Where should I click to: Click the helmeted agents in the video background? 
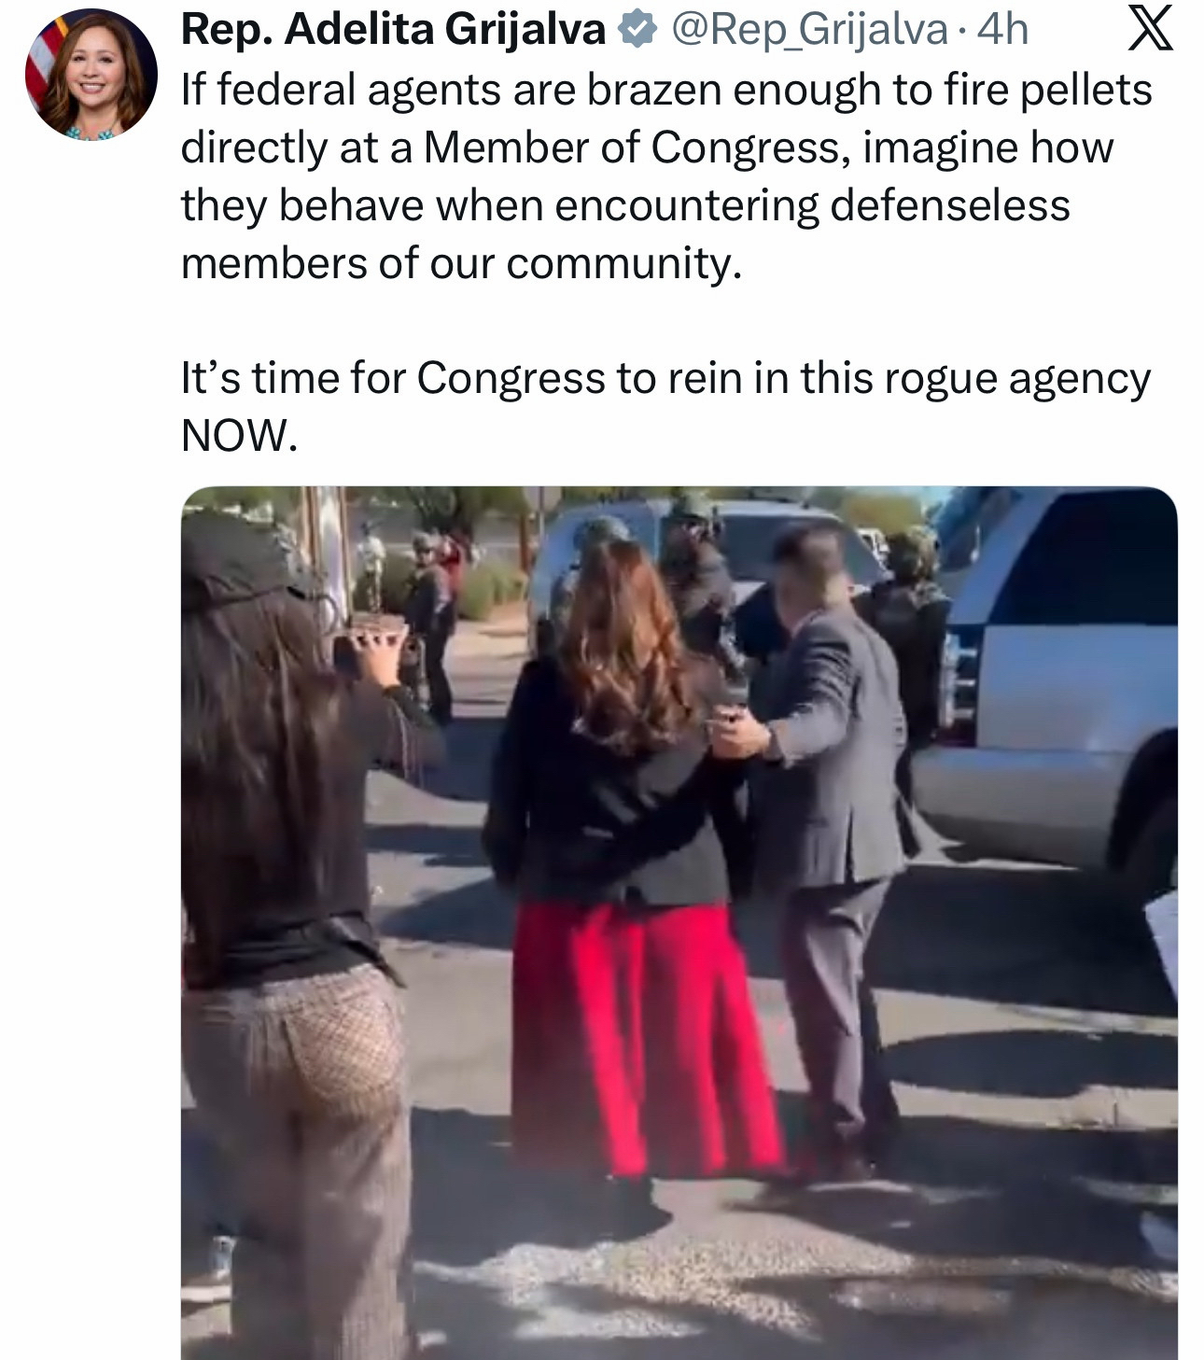691,569
